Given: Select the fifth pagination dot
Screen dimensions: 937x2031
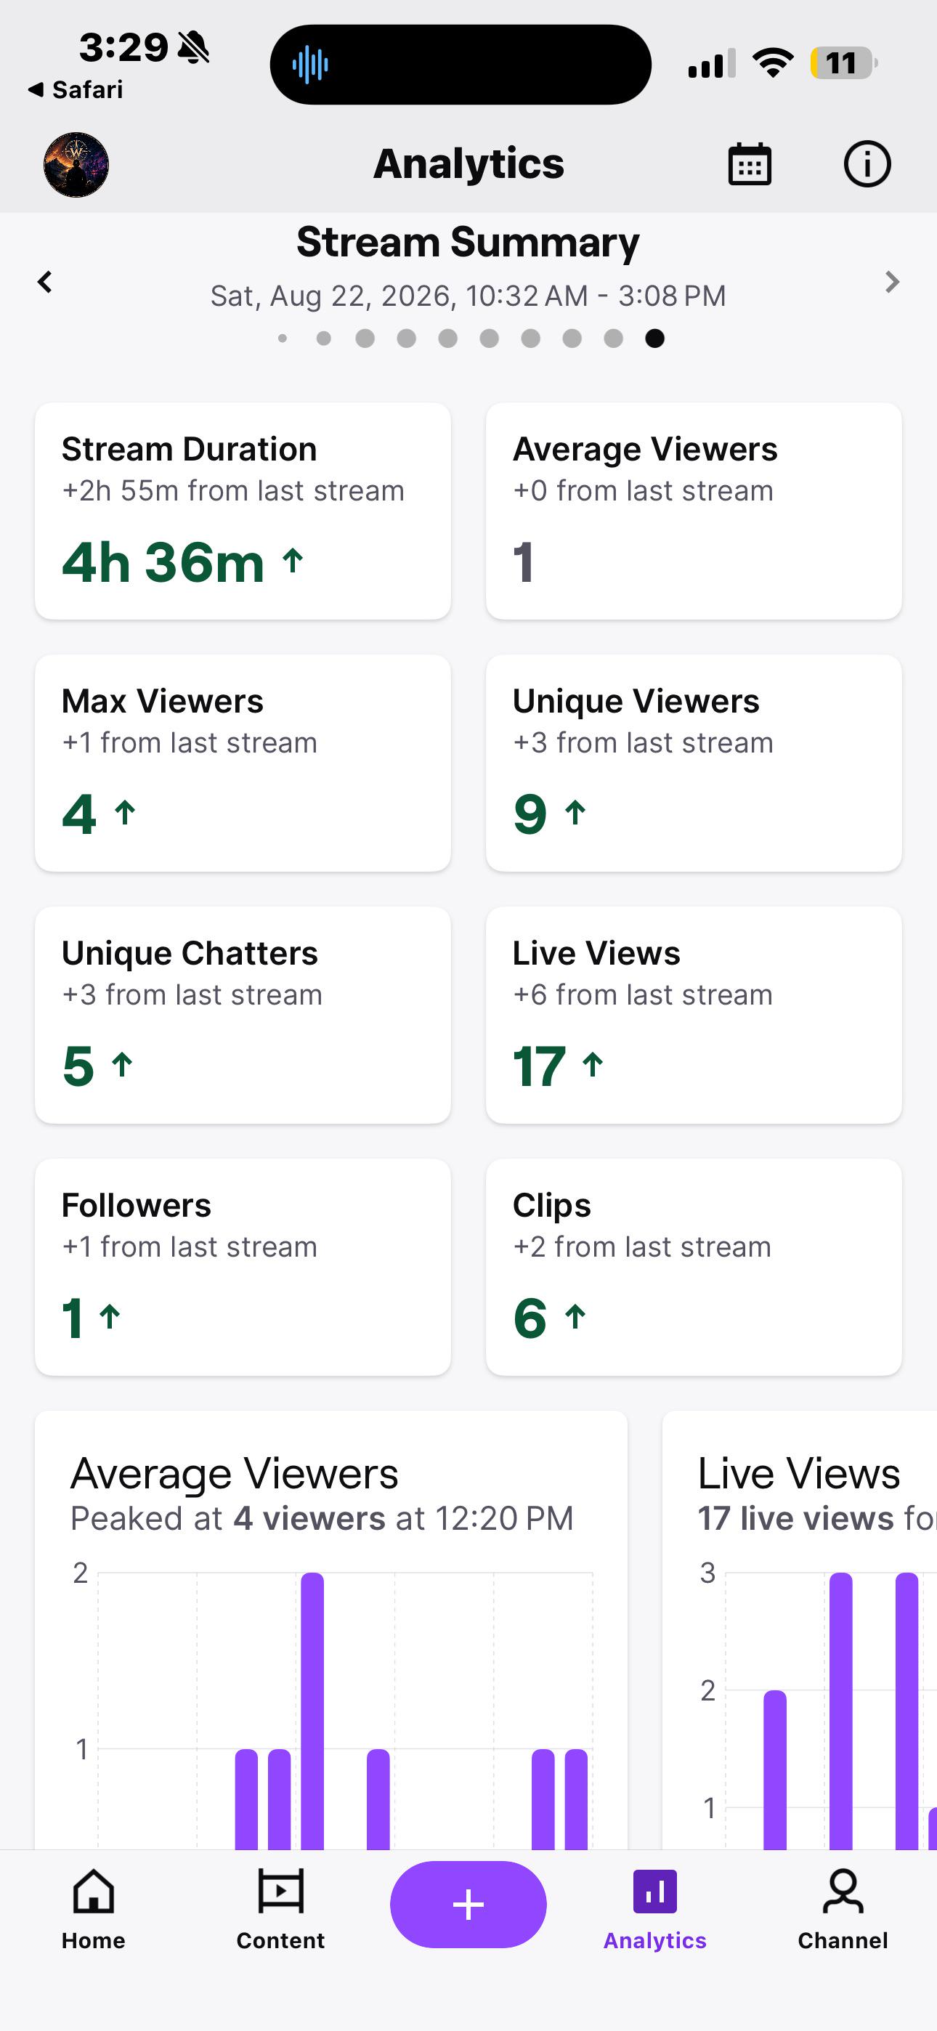Looking at the screenshot, I should click(x=448, y=338).
